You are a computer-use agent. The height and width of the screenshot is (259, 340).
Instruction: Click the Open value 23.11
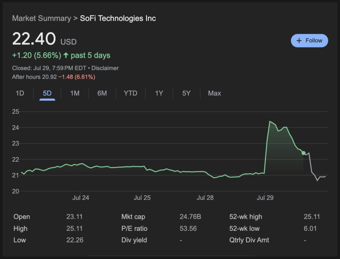[74, 217]
